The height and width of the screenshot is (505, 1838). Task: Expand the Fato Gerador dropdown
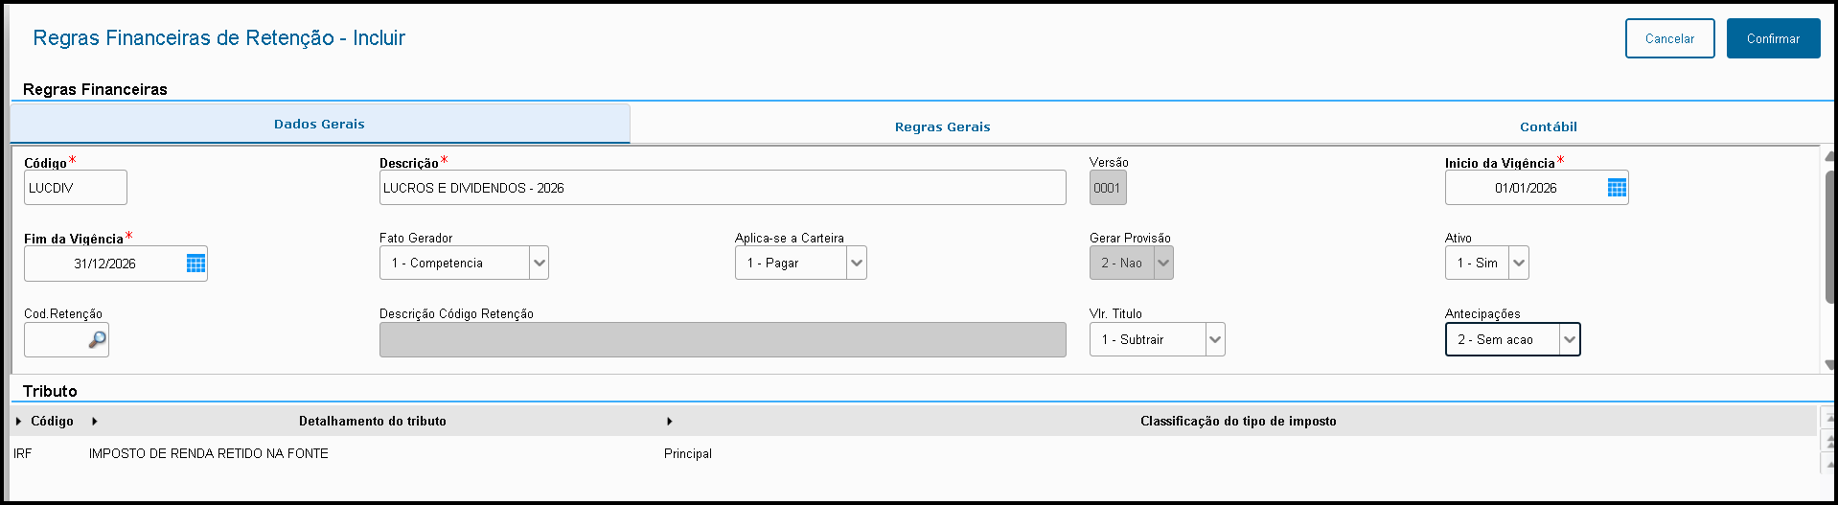point(539,263)
